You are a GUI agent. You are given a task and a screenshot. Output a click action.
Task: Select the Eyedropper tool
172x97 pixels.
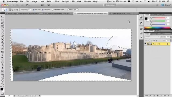click(x=2, y=33)
